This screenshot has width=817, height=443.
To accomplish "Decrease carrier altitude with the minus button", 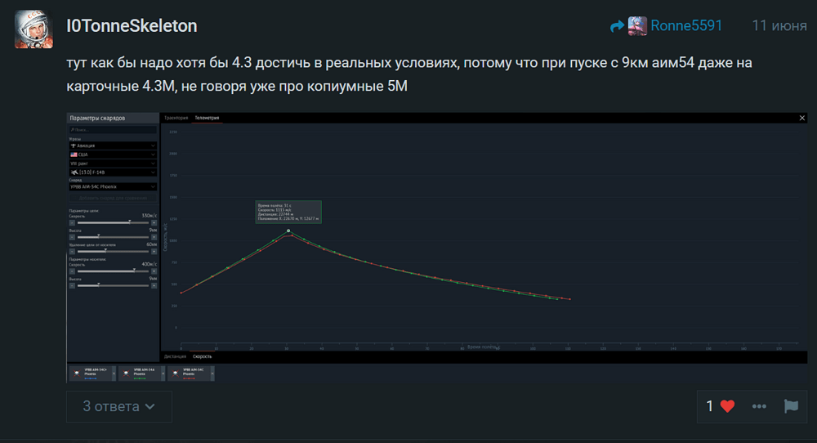I will (72, 285).
